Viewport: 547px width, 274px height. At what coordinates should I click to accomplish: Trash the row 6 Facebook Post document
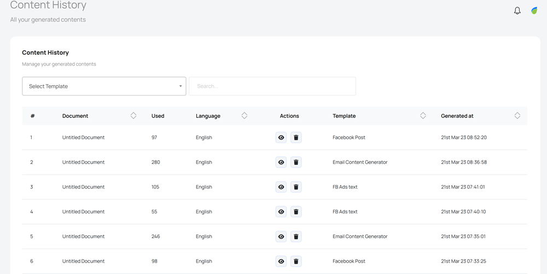[296, 261]
